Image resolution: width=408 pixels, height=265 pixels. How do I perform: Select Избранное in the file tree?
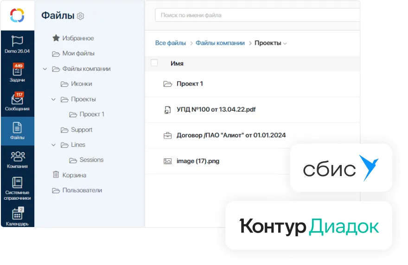[78, 38]
